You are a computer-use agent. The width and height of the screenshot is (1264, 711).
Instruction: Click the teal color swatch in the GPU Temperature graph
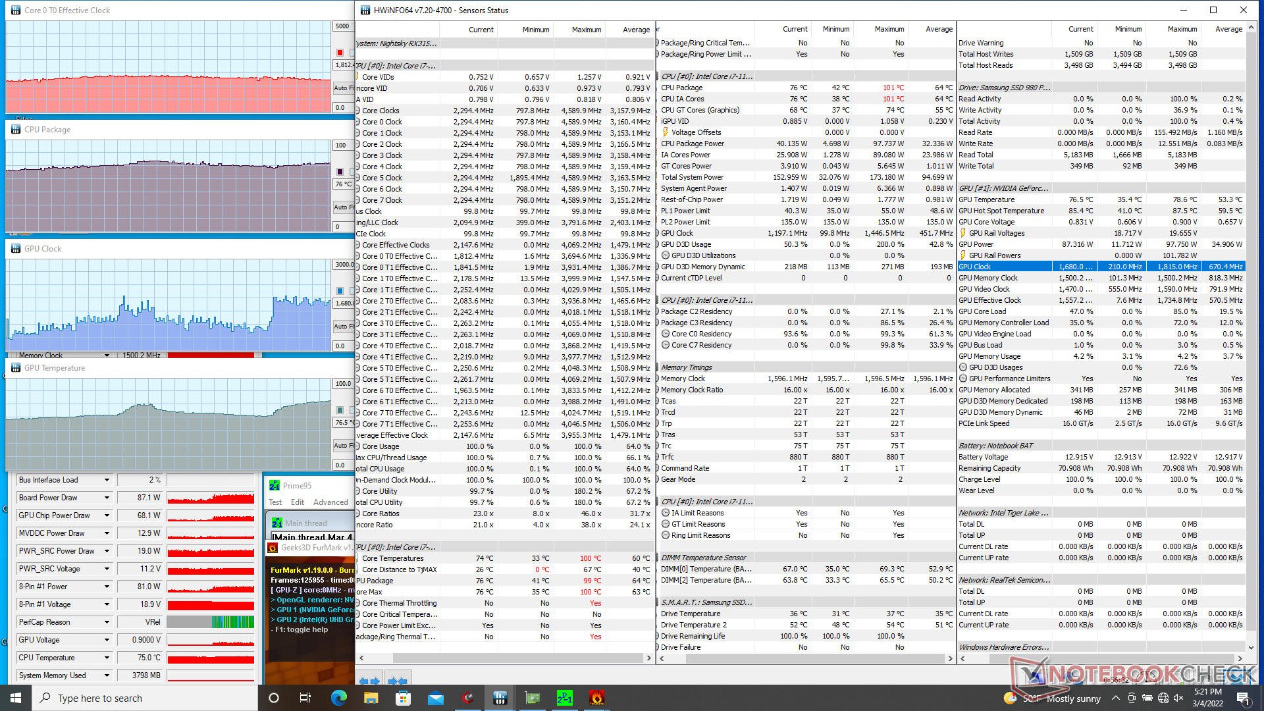point(340,410)
